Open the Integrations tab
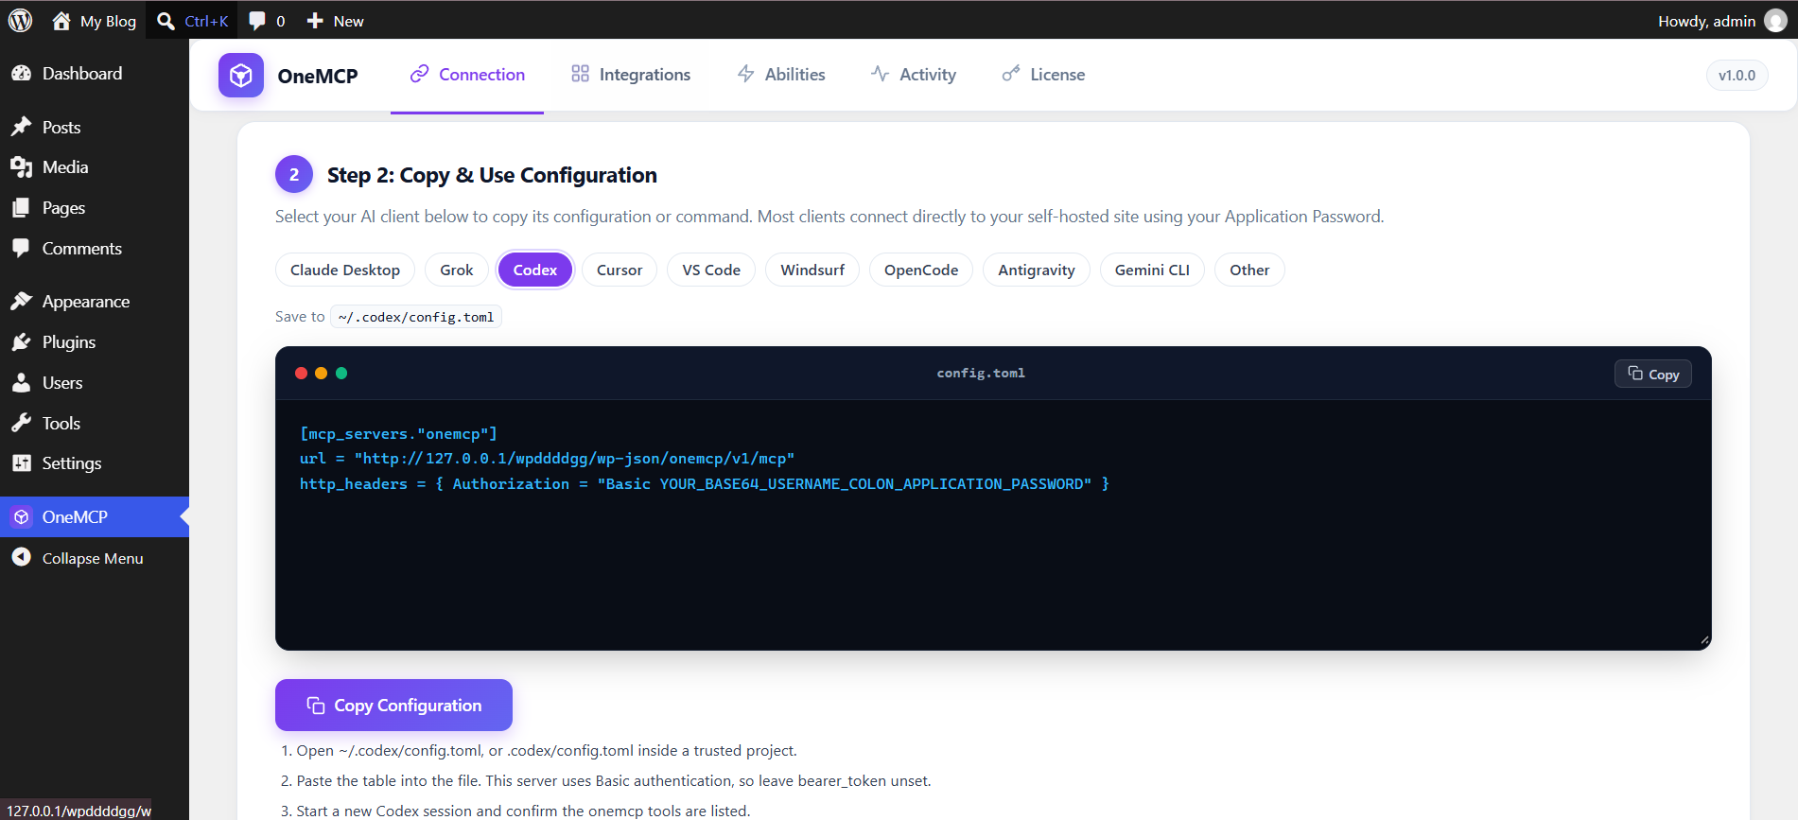Screen dimensions: 1798x820 631,75
